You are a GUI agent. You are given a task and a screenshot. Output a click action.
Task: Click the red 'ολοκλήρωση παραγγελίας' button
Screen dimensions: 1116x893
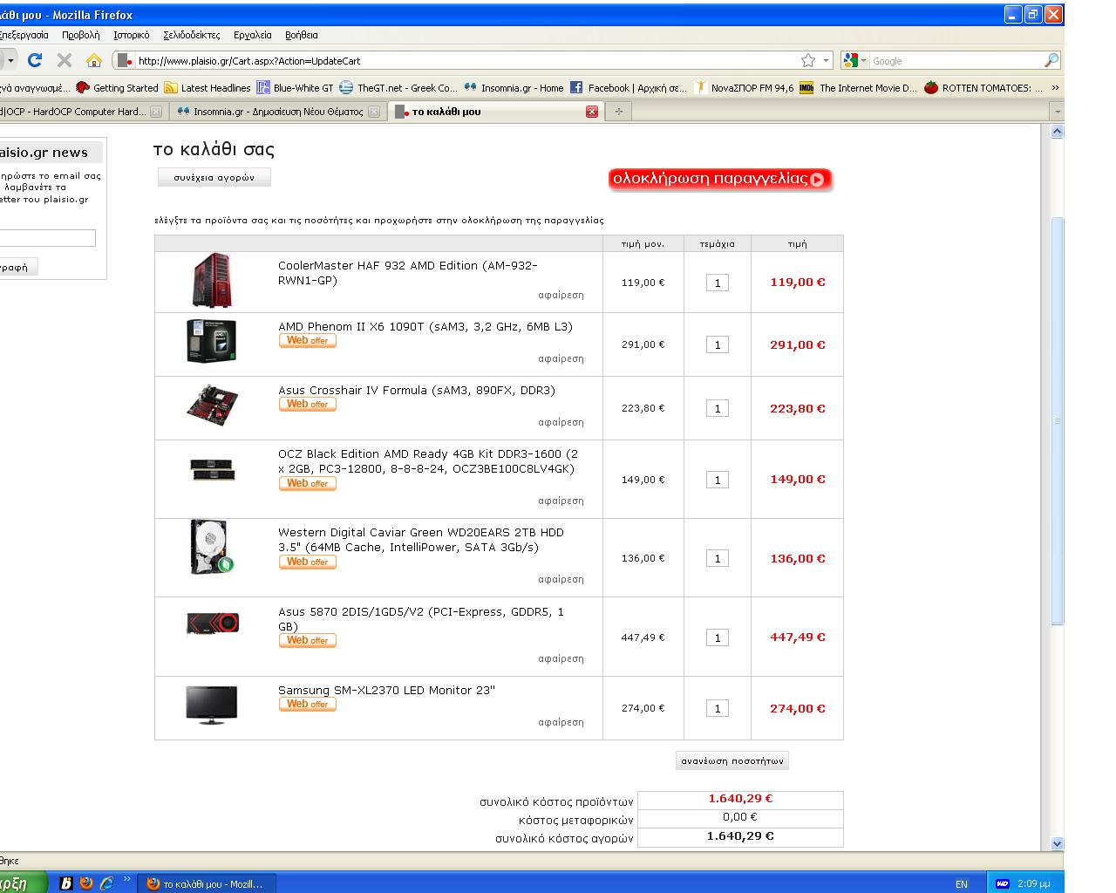(720, 179)
